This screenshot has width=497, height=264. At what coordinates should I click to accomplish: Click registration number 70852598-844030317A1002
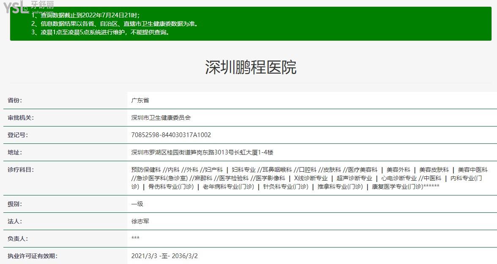(171, 135)
